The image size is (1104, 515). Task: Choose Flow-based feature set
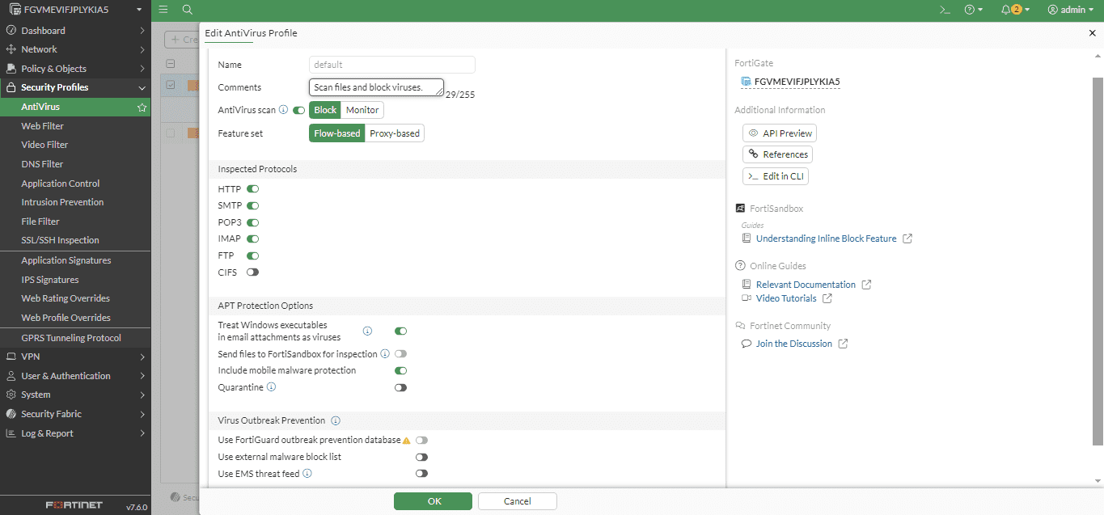337,133
